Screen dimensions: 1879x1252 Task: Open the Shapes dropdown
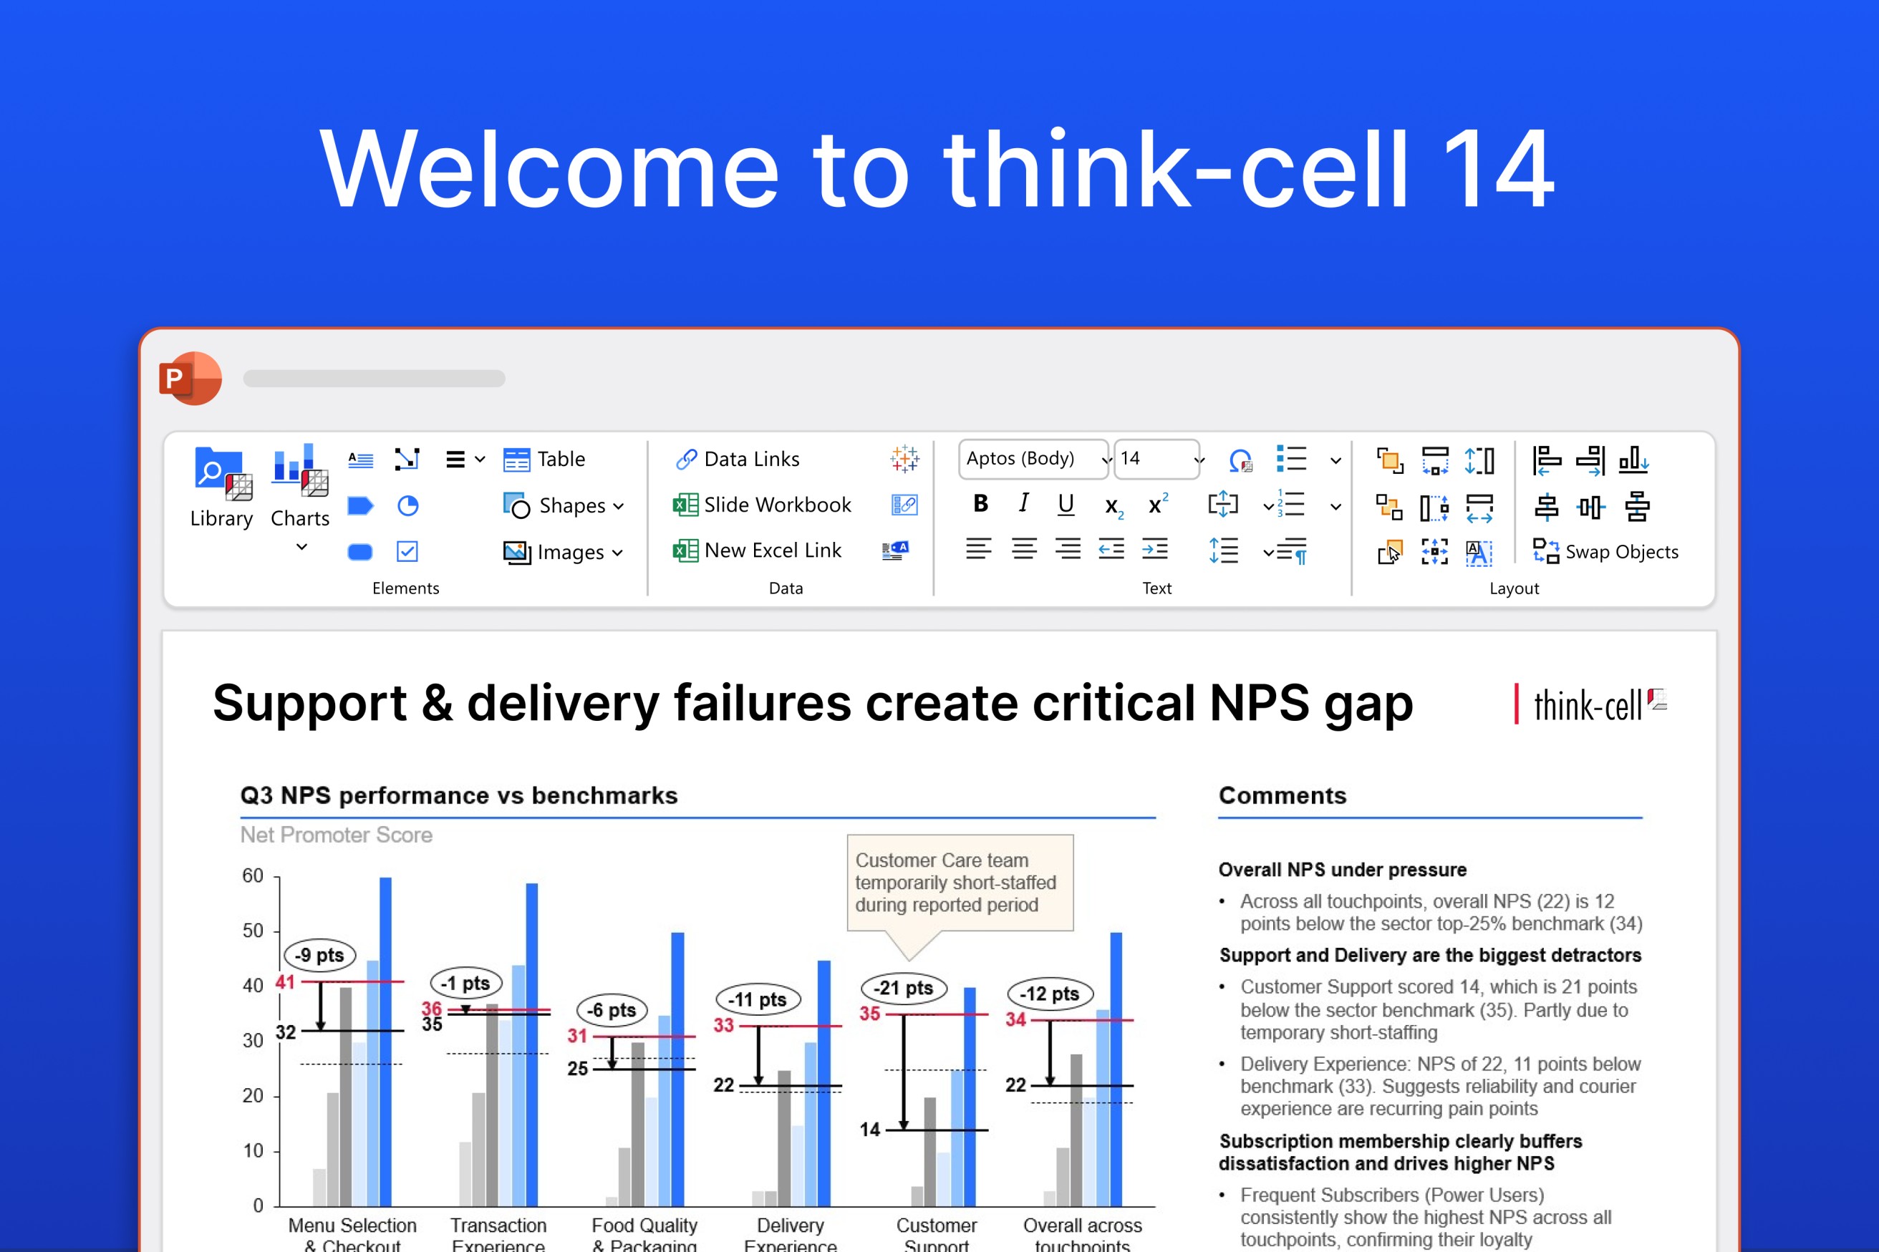564,505
